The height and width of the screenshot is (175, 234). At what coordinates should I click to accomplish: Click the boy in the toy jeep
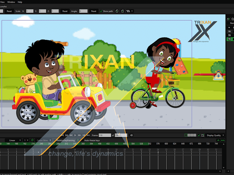(46, 70)
